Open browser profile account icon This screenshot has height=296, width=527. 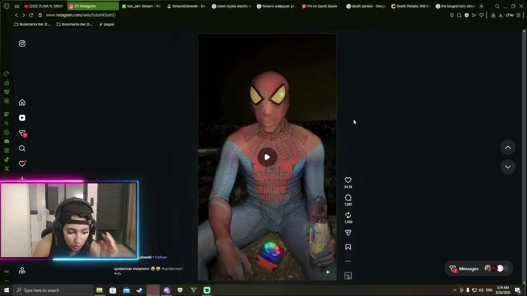click(493, 15)
